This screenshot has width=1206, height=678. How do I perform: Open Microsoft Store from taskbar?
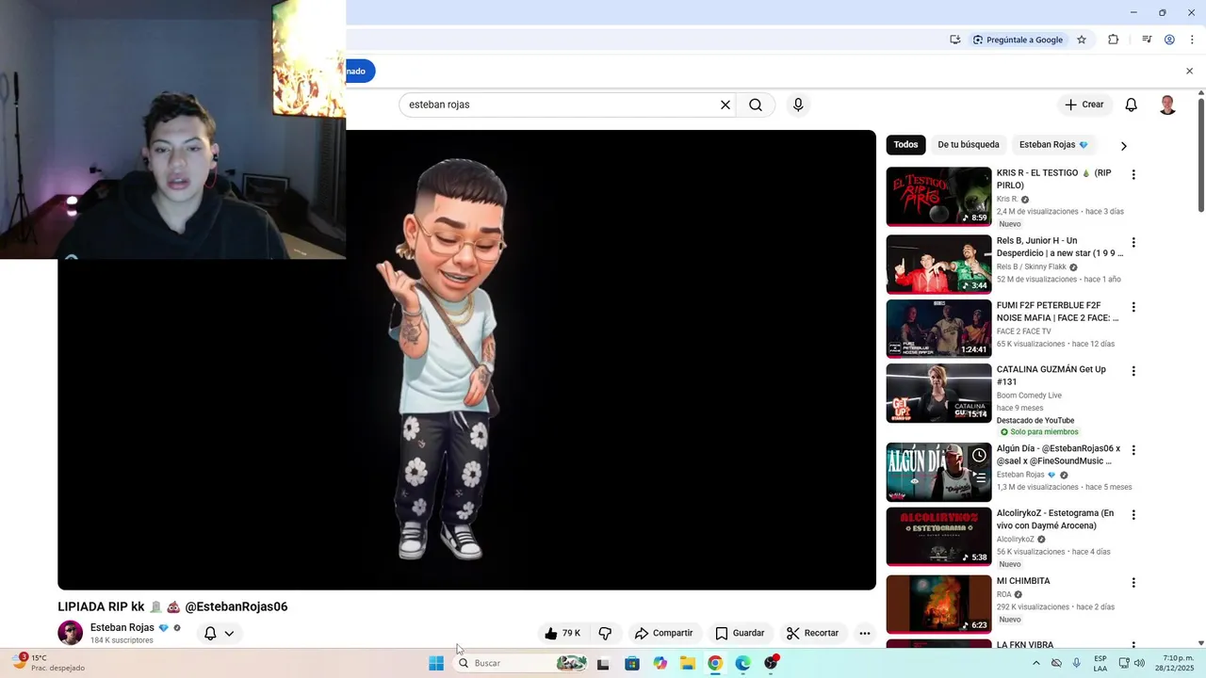(631, 663)
